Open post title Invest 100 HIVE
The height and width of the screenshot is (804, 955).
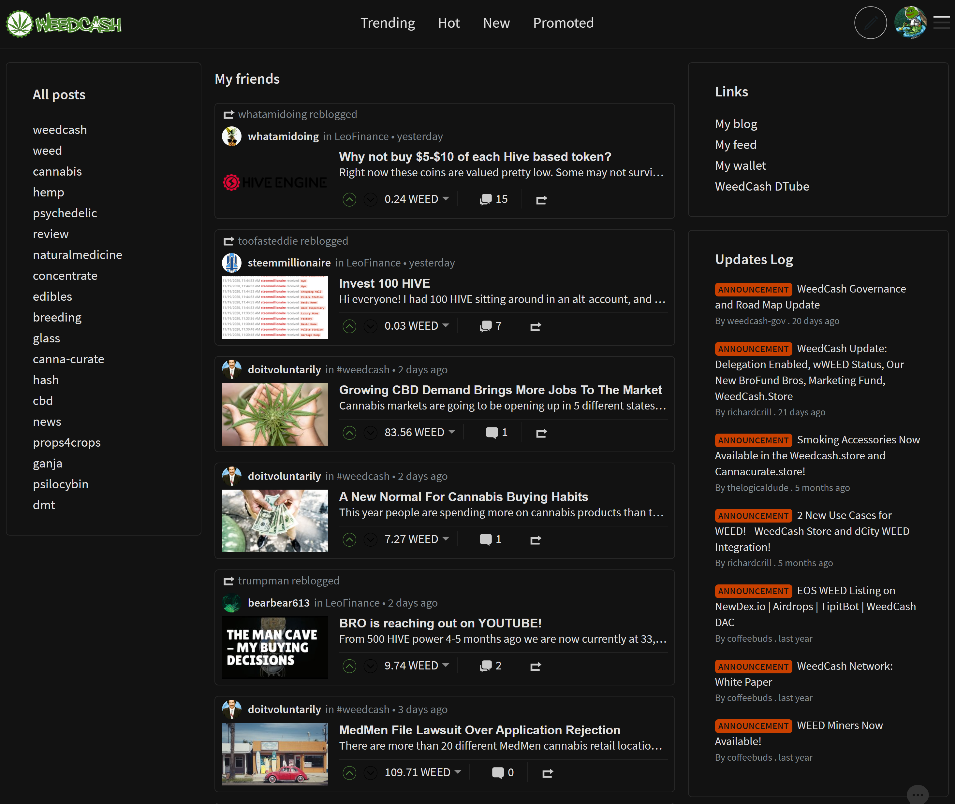385,283
